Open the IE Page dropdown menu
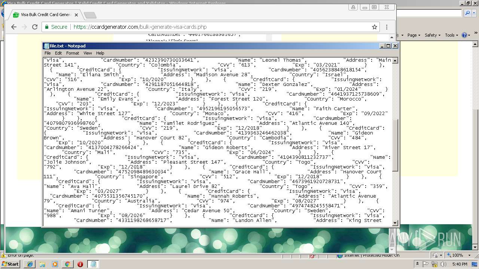 (x=414, y=35)
